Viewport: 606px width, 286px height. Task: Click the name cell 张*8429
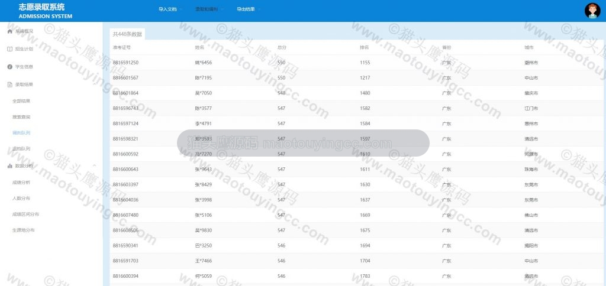click(x=204, y=184)
